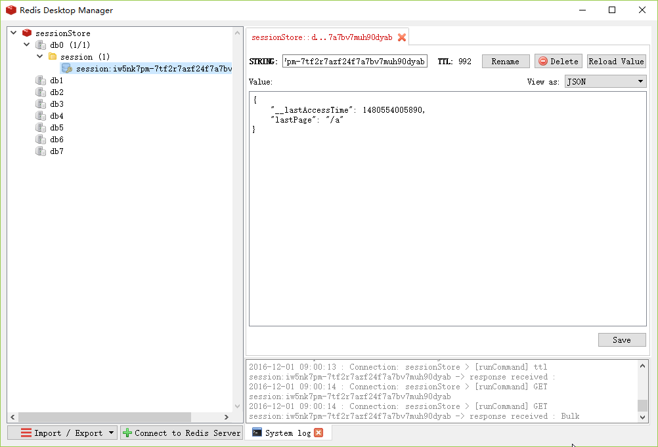Screen dimensions: 658x447
Task: Click the session folder icon
Action: click(53, 56)
